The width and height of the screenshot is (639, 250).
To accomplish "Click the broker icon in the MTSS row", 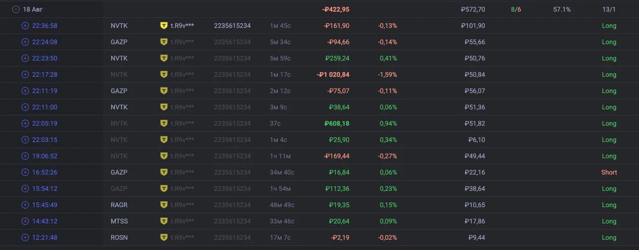I will click(x=163, y=221).
